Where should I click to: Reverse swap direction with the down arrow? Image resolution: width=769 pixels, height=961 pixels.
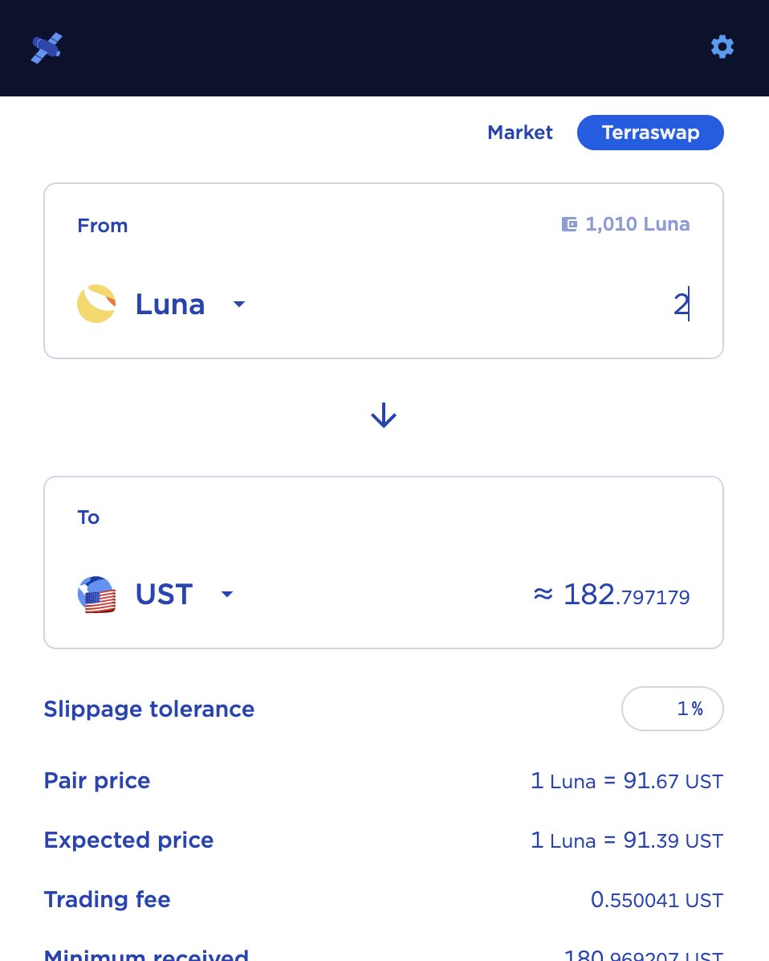tap(384, 415)
